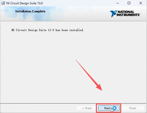Image resolution: width=147 pixels, height=113 pixels.
Task: Click the 'has been installed' message text
Action: [x=48, y=30]
